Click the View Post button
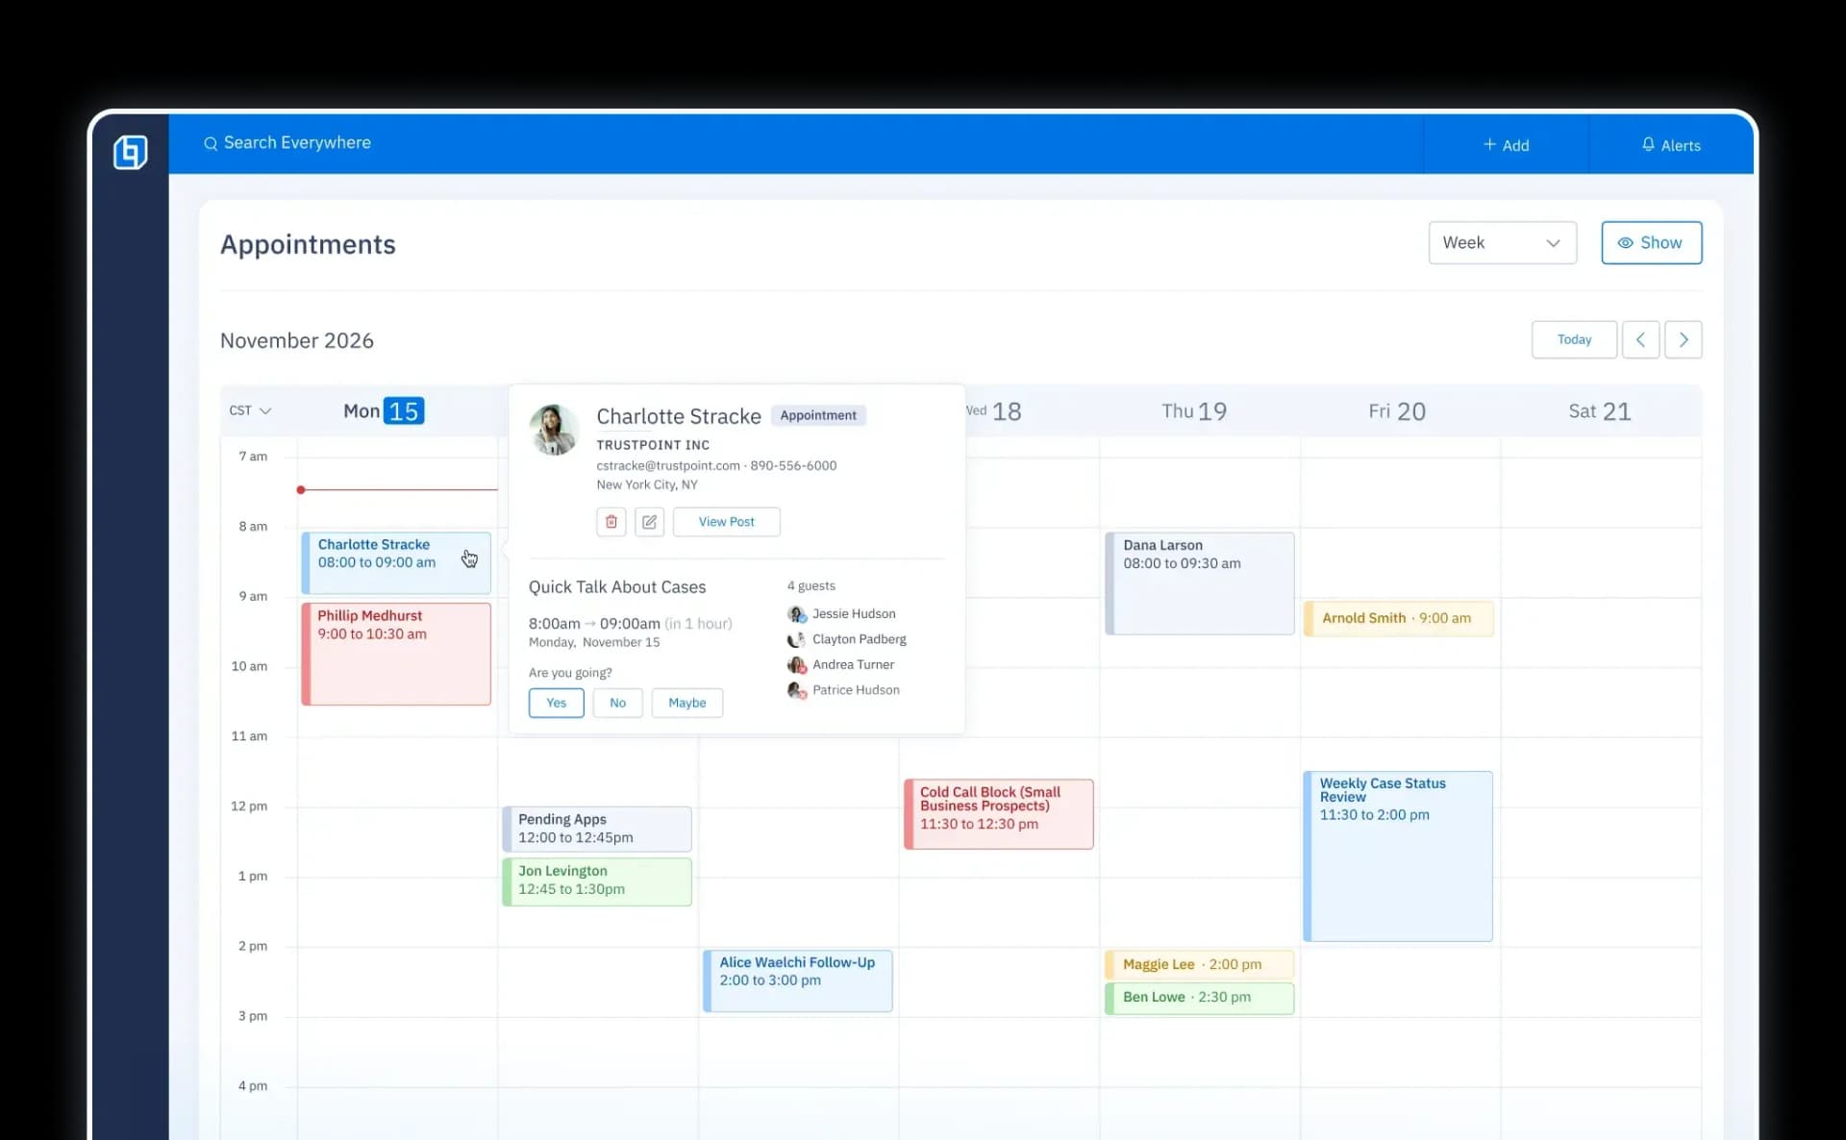Viewport: 1846px width, 1140px height. pos(726,522)
